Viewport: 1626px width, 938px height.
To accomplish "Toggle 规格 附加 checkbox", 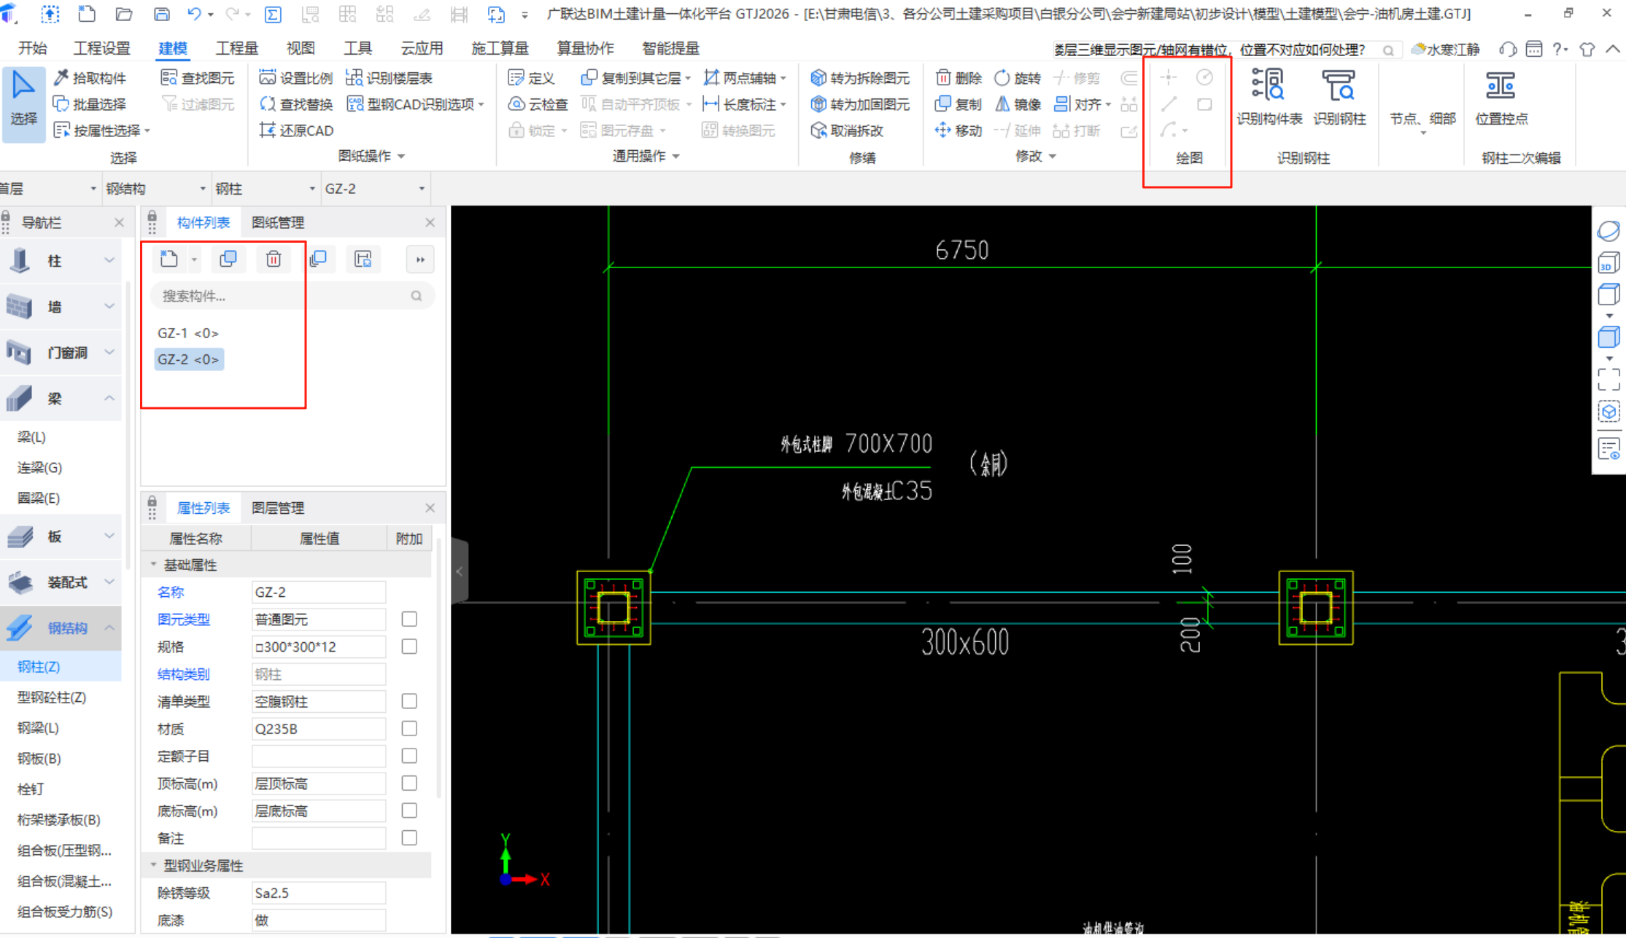I will tap(409, 646).
